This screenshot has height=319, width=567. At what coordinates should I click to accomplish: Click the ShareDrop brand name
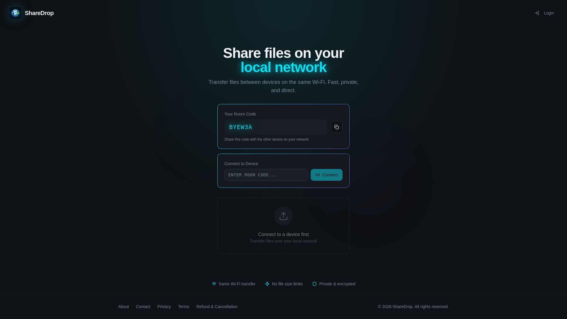click(39, 13)
